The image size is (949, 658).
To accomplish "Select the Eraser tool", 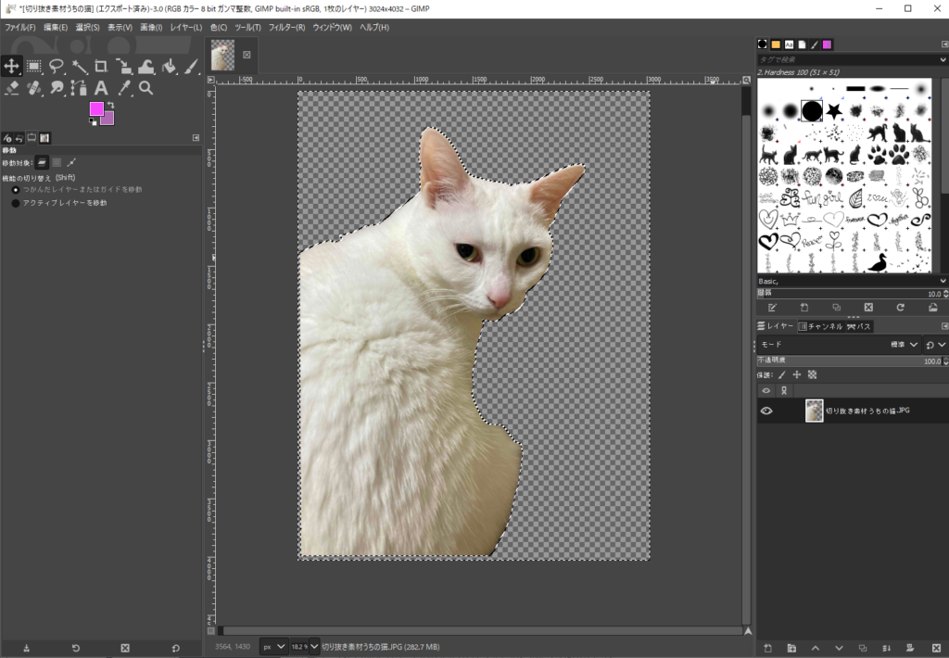I will tap(12, 88).
